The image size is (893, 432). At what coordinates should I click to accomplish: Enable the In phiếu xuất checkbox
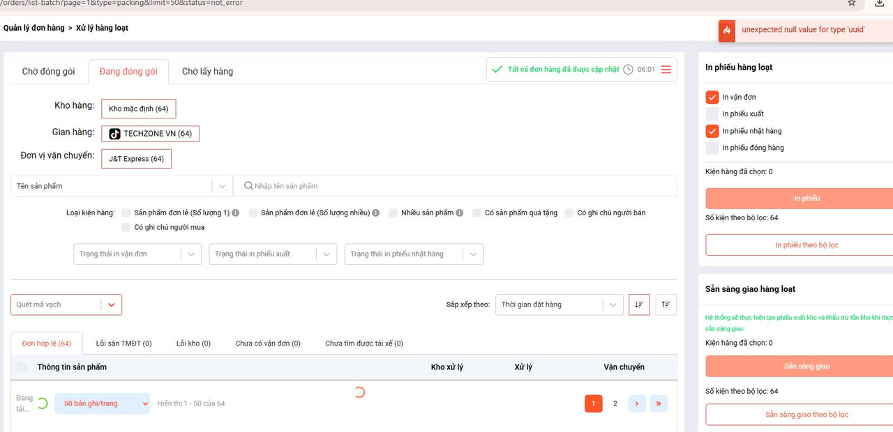pyautogui.click(x=712, y=114)
